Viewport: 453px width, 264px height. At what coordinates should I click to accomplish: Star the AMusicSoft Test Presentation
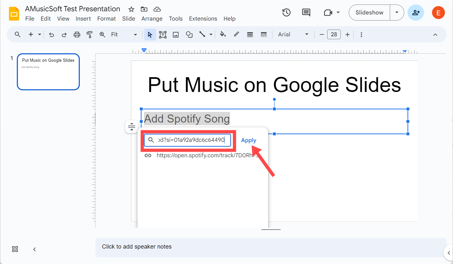[x=131, y=9]
